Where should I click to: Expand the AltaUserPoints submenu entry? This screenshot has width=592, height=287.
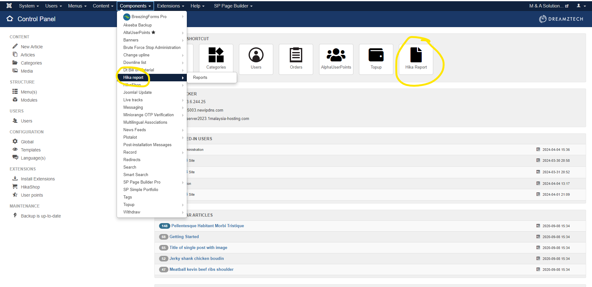tap(152, 32)
